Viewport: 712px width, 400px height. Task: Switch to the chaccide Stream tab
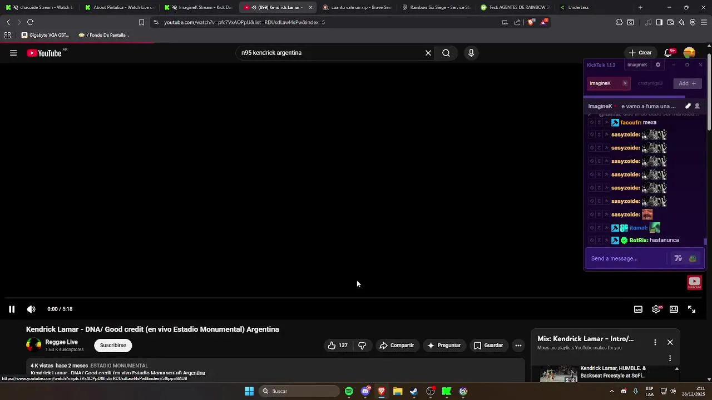pyautogui.click(x=39, y=7)
